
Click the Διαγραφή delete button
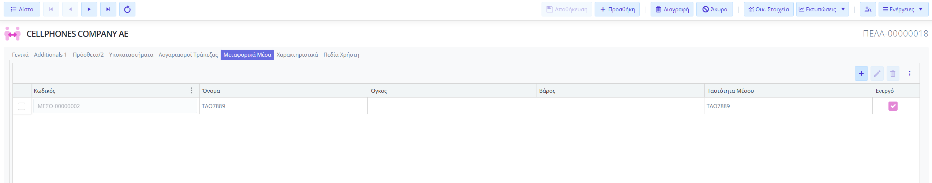(672, 9)
